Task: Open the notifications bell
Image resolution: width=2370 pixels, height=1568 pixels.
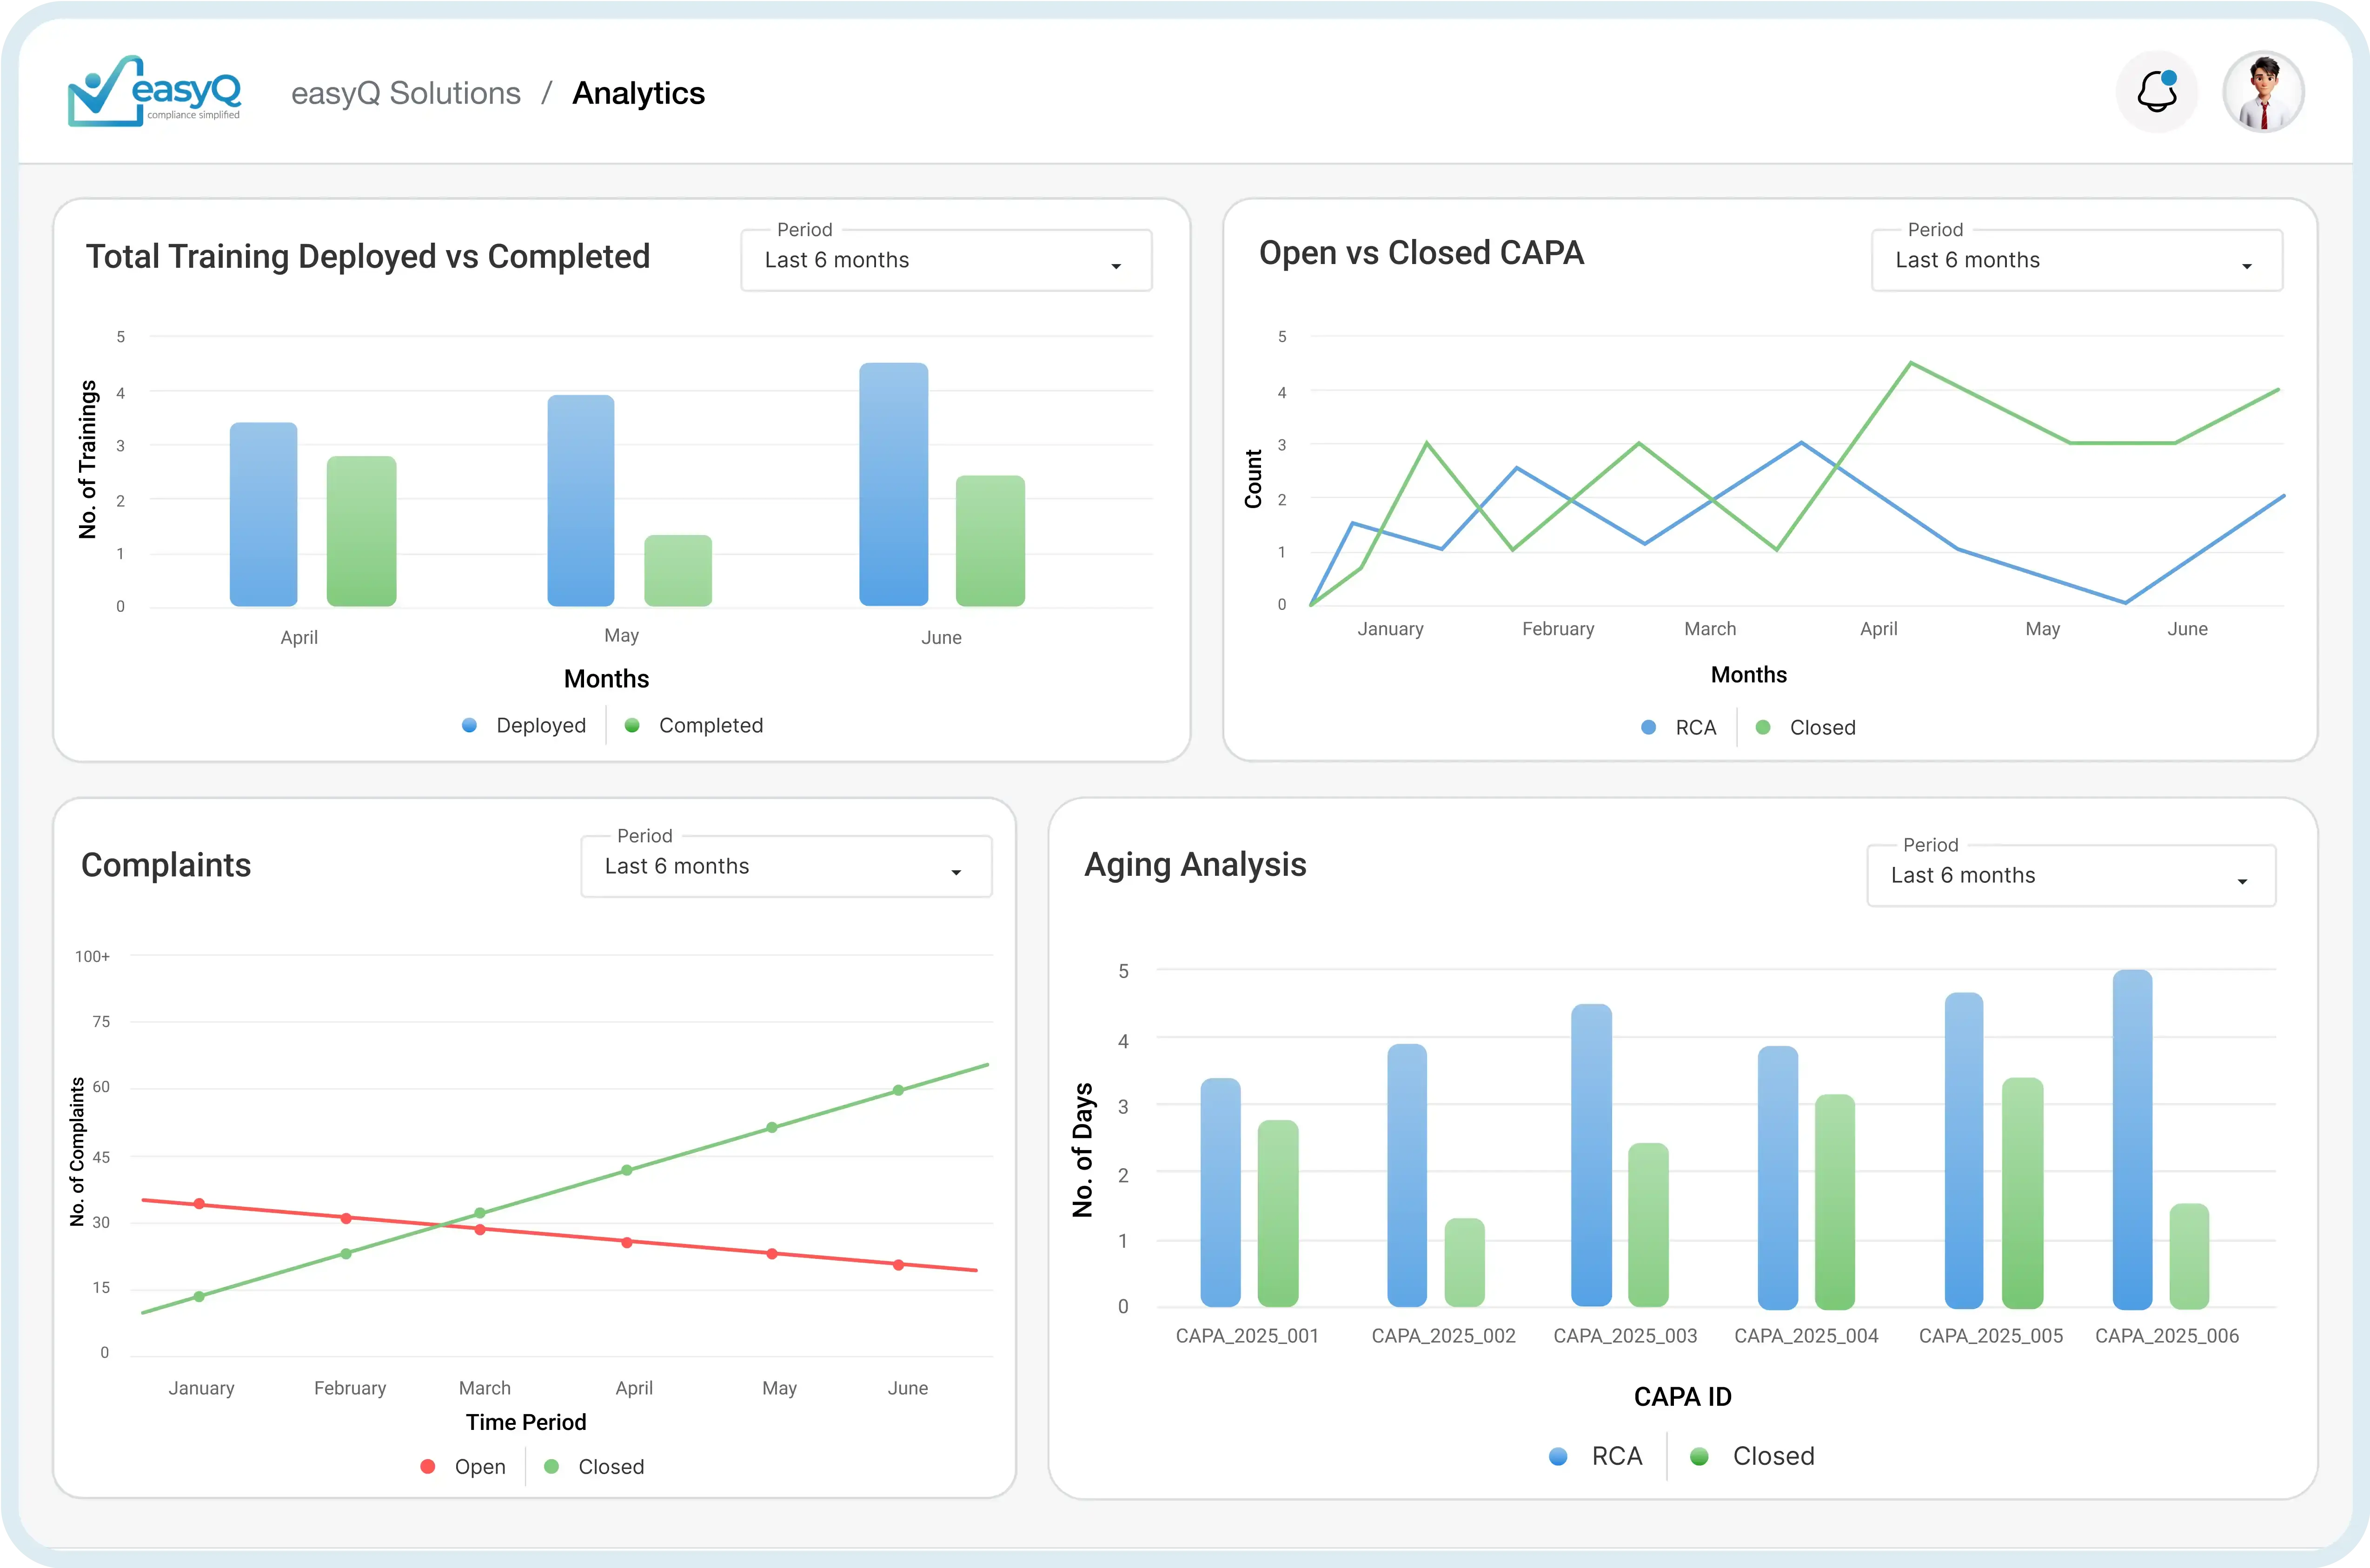Action: pos(2157,92)
